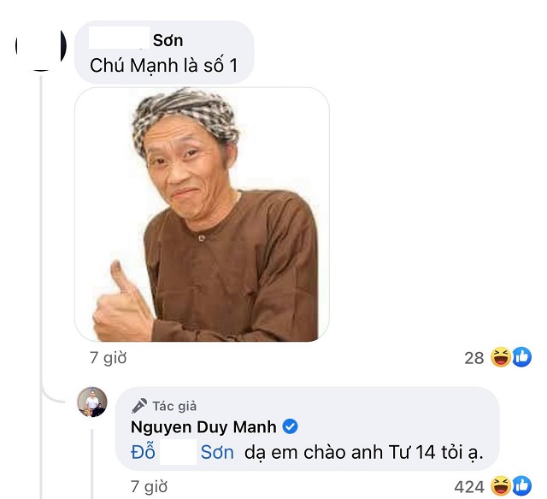The height and width of the screenshot is (499, 547).
Task: Open Nguyen Duy Manh's small profile picture
Action: 92,402
